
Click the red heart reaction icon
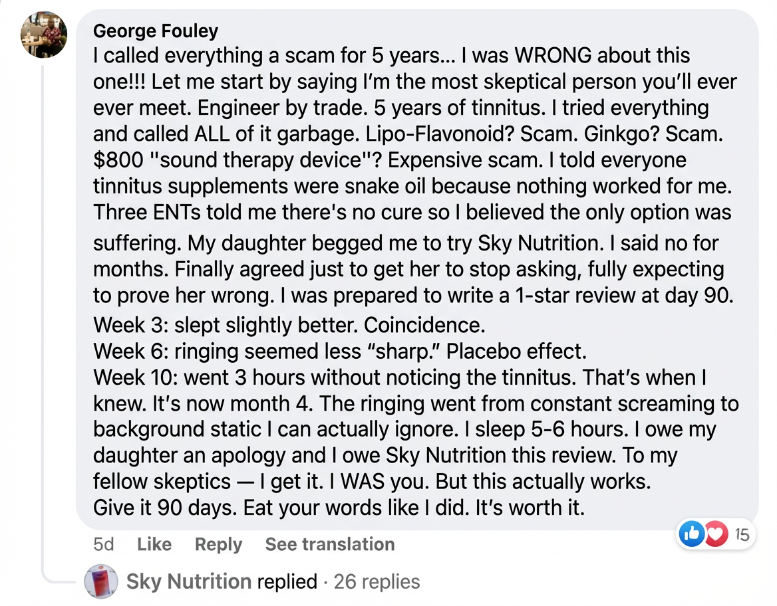point(715,534)
